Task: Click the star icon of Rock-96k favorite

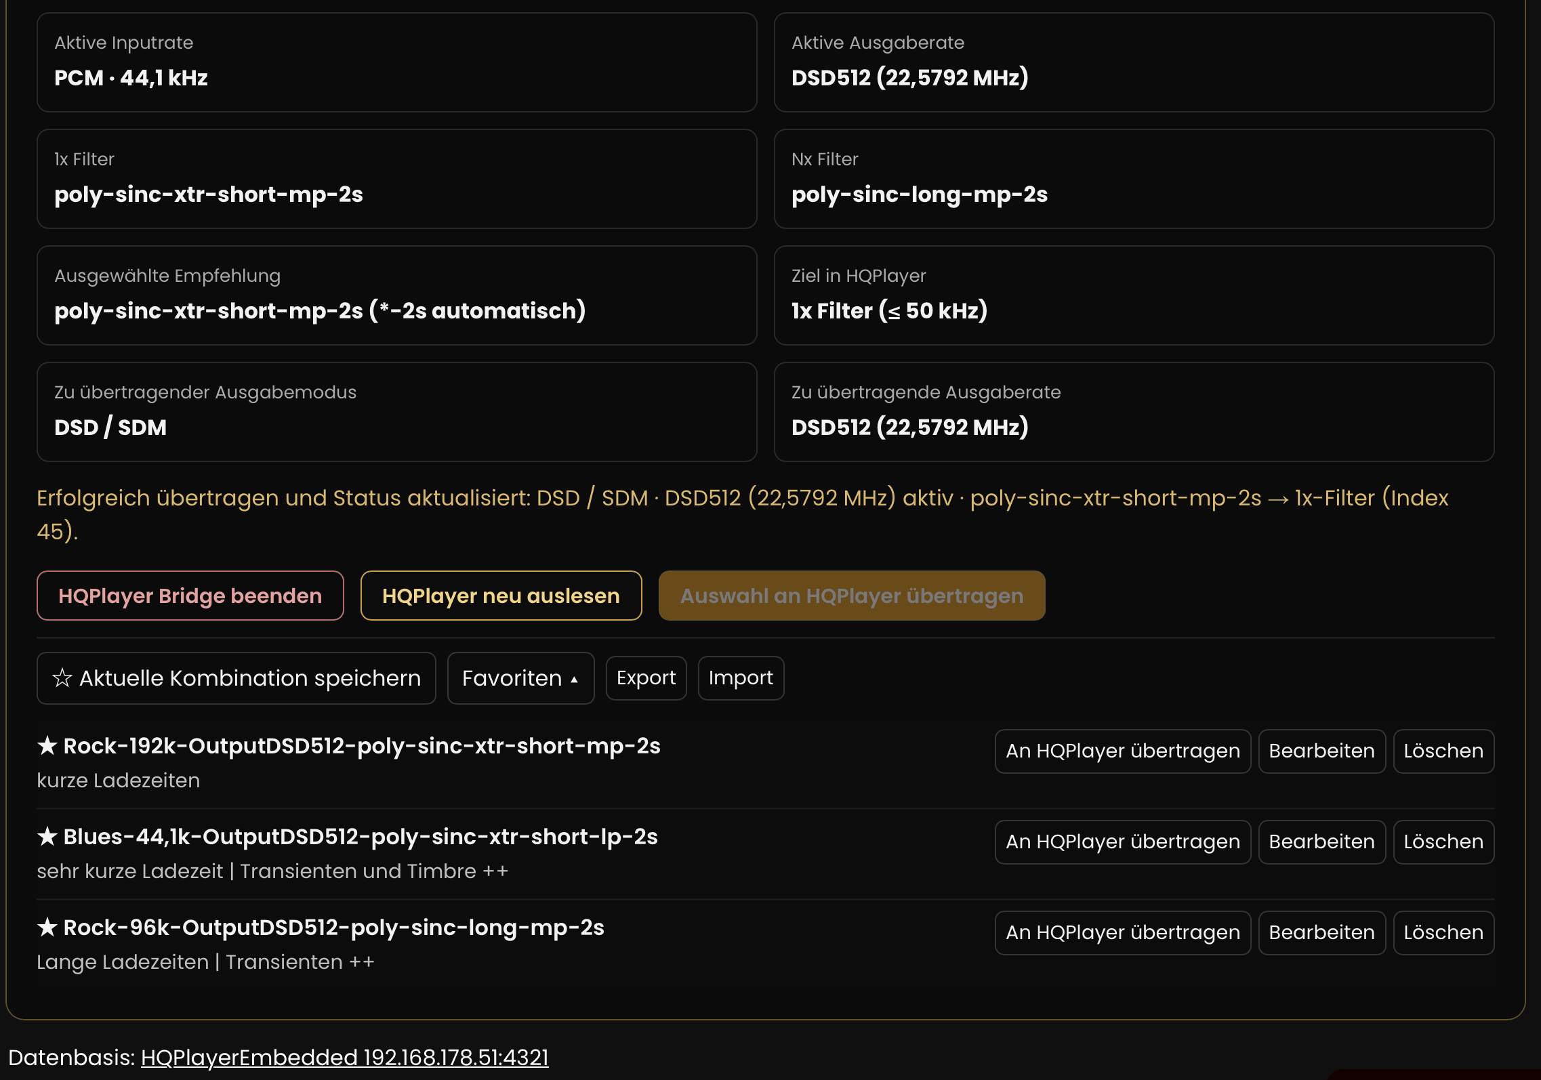Action: pos(47,928)
